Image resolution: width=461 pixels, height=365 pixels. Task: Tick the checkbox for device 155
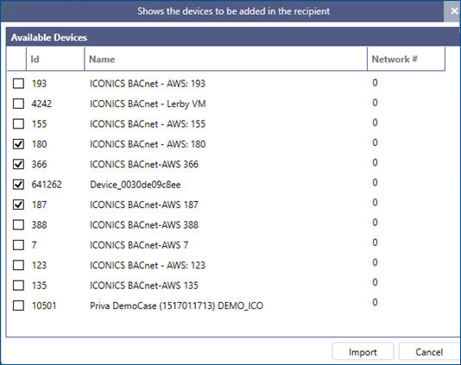tap(18, 123)
